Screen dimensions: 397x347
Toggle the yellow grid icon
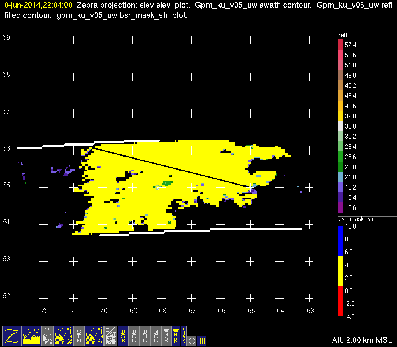202,340
